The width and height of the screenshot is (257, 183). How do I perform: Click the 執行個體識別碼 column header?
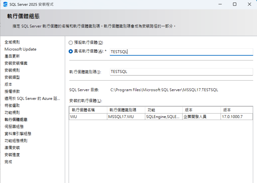click(126, 110)
